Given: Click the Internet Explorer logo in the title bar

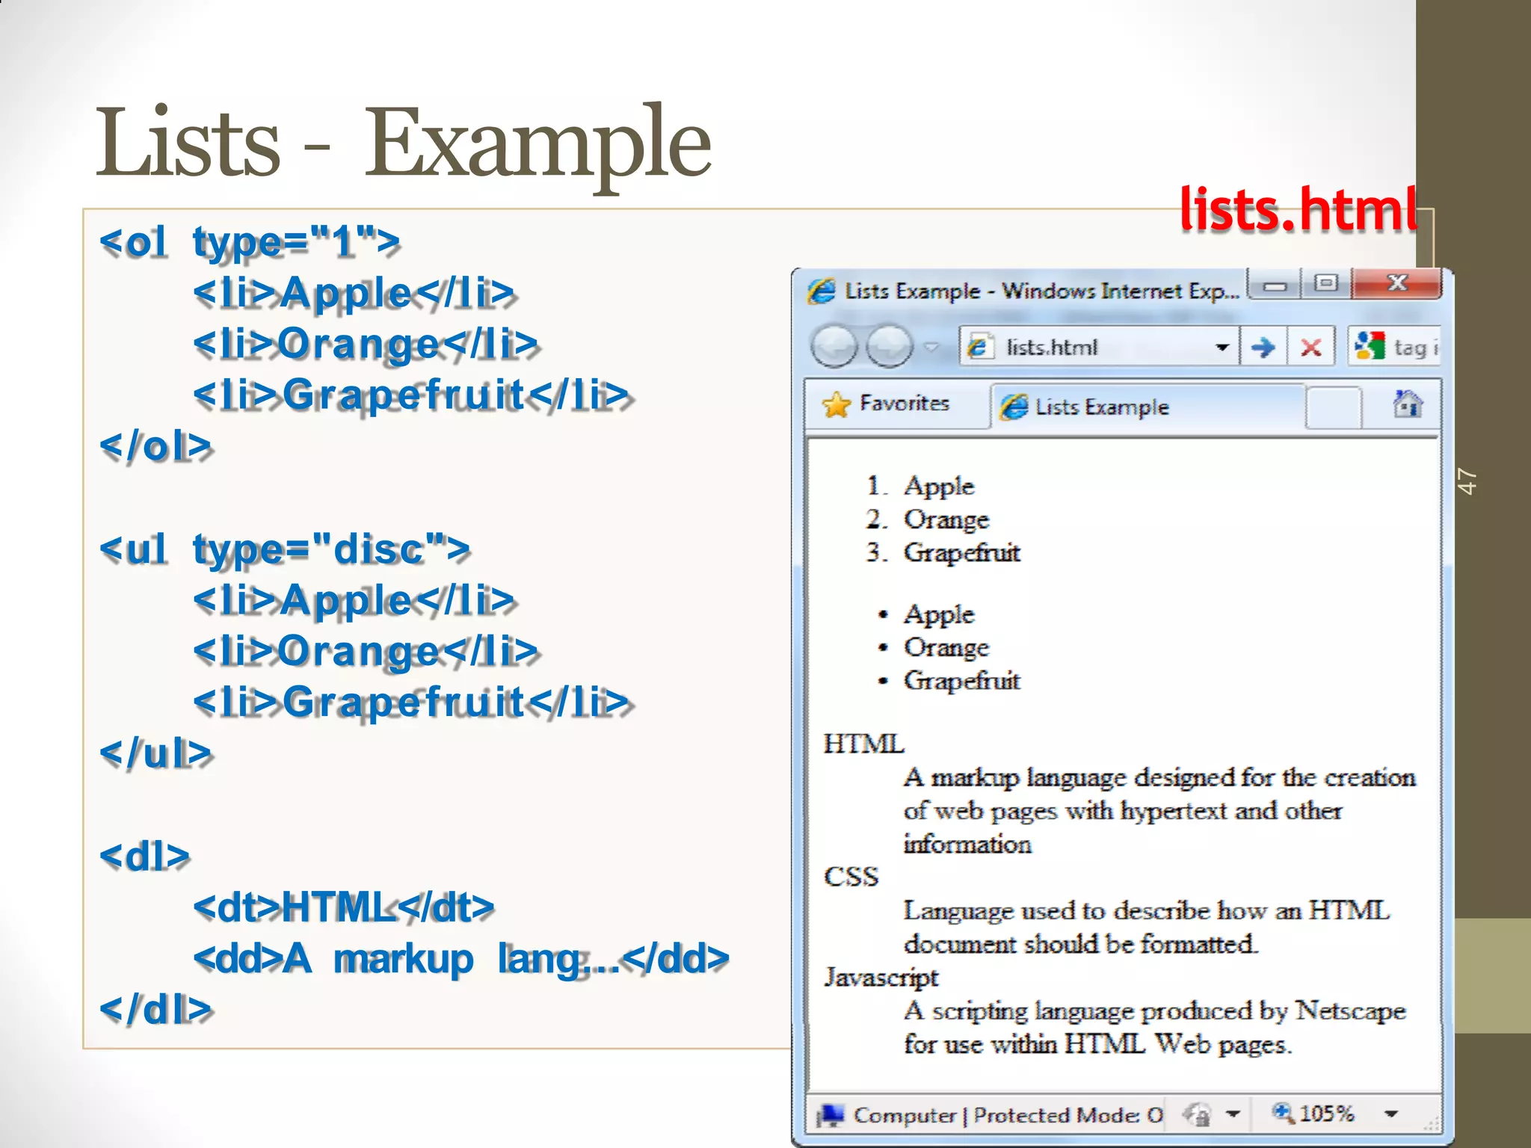Looking at the screenshot, I should click(822, 290).
